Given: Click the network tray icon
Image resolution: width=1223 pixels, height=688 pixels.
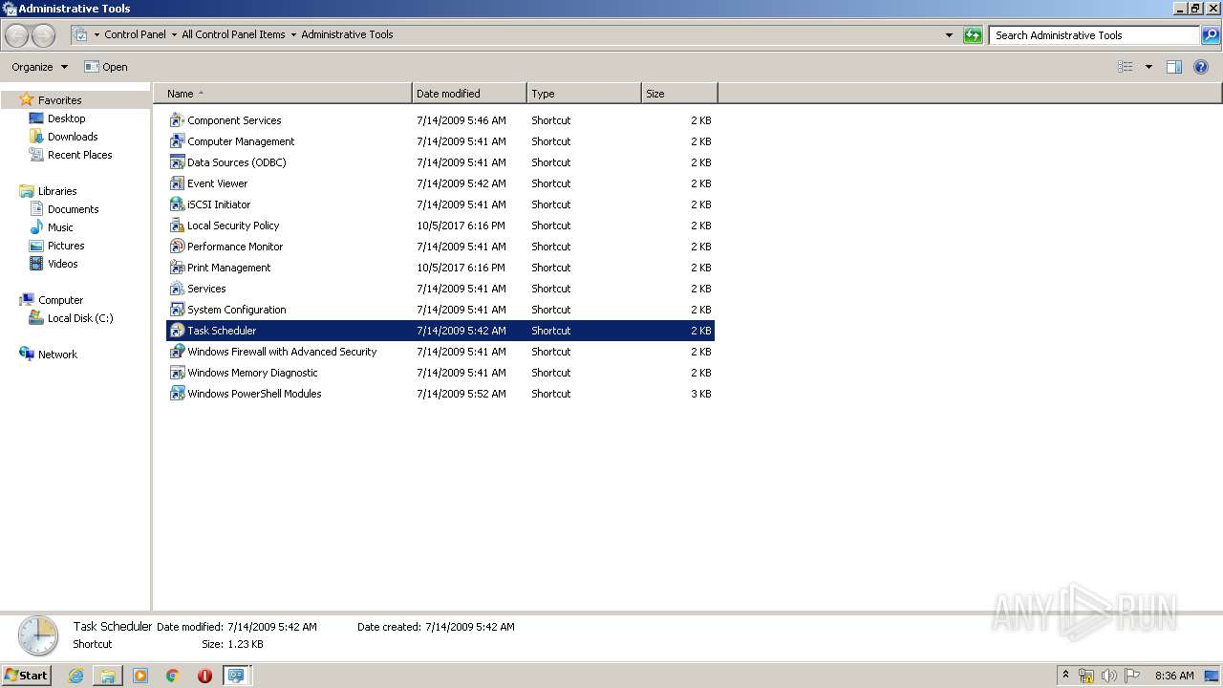Looking at the screenshot, I should coord(1086,676).
